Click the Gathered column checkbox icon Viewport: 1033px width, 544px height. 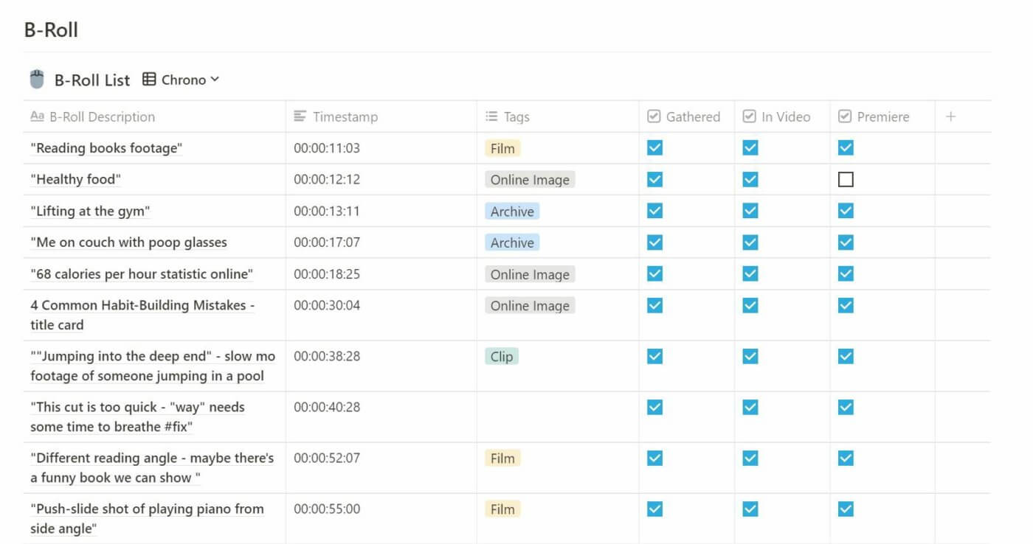click(x=654, y=116)
